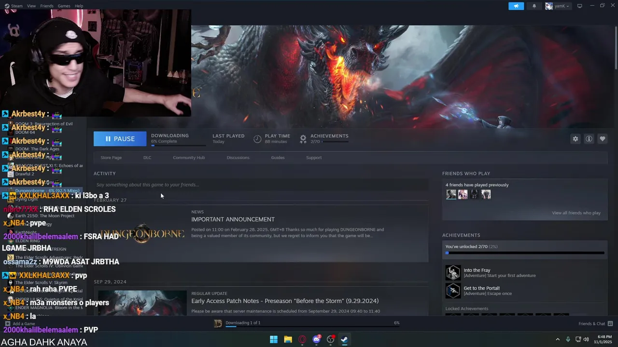Open the Discussions tab
618x347 pixels.
point(238,158)
